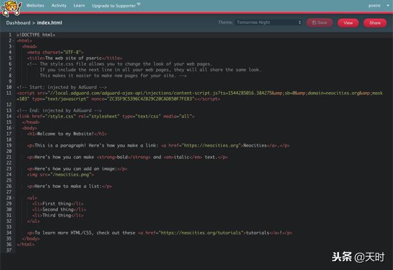This screenshot has width=393, height=270.
Task: Click the arrow next to pseric username
Action: pos(387,6)
